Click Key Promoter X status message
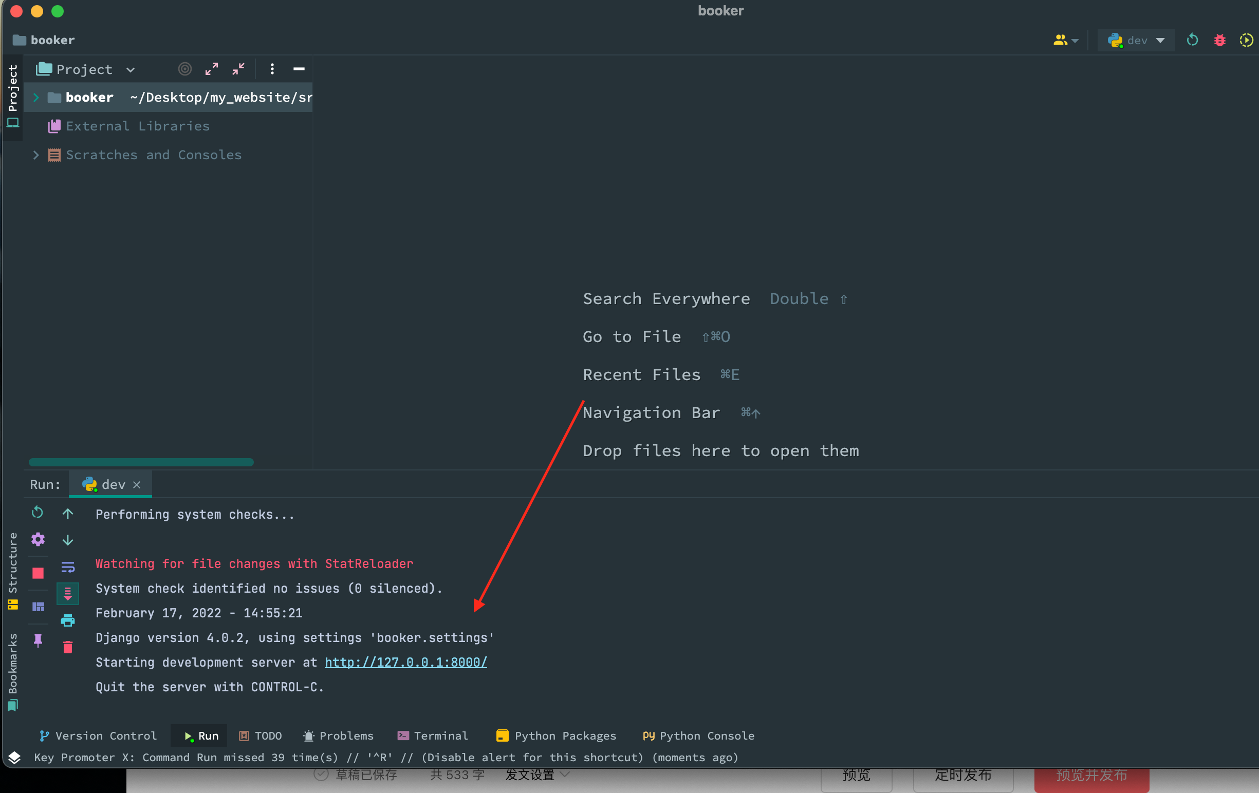This screenshot has width=1259, height=793. pos(386,758)
